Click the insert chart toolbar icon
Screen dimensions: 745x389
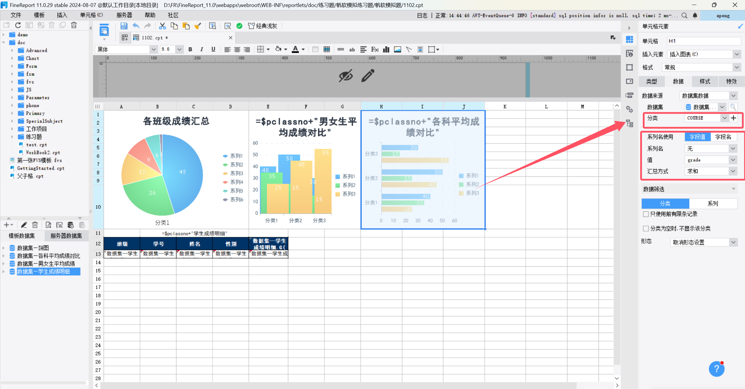(386, 49)
